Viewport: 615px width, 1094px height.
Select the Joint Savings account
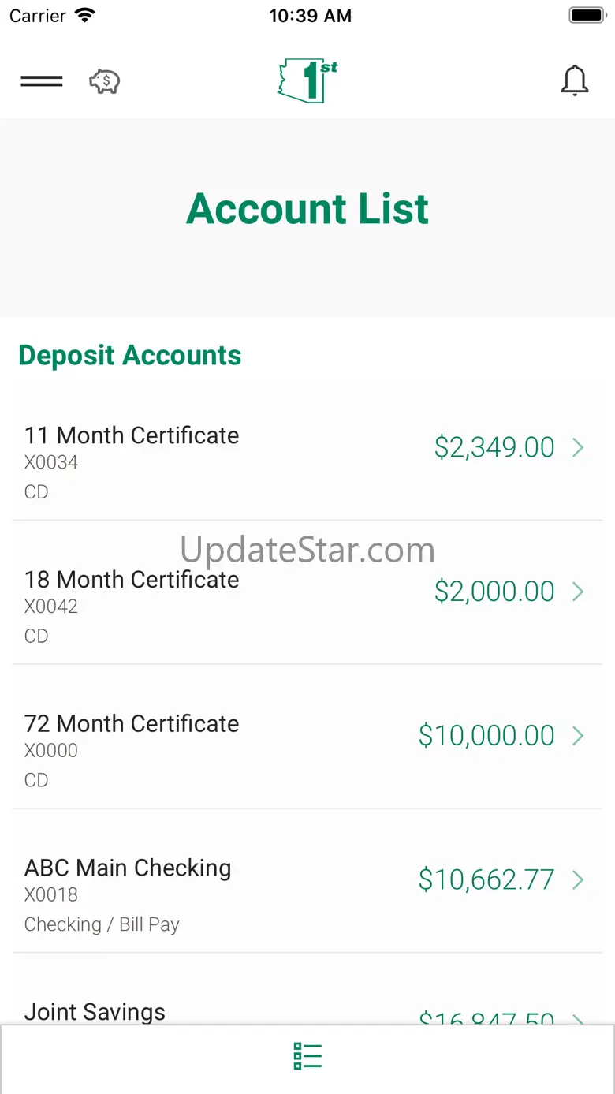click(307, 990)
